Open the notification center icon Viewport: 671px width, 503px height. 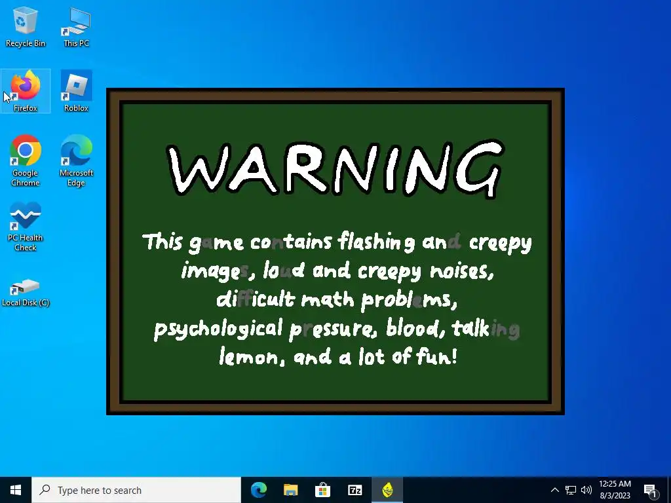coord(649,491)
